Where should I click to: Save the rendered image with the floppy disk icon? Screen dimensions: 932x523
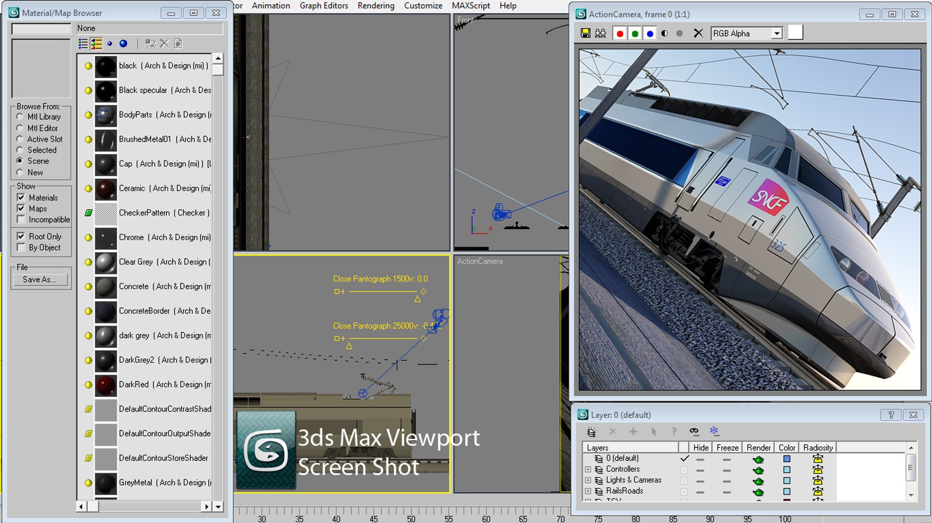(x=585, y=33)
